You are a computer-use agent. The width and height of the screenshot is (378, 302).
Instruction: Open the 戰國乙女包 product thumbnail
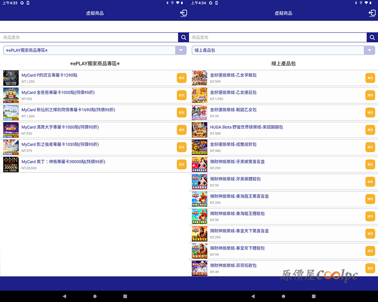point(199,113)
